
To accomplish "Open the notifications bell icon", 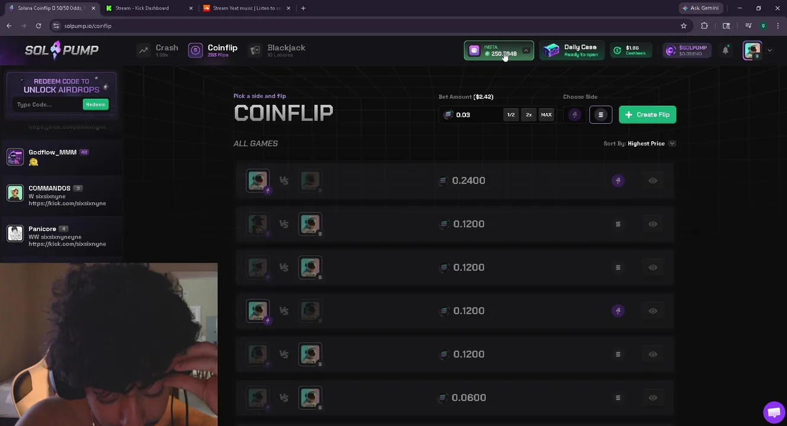I will (x=725, y=51).
